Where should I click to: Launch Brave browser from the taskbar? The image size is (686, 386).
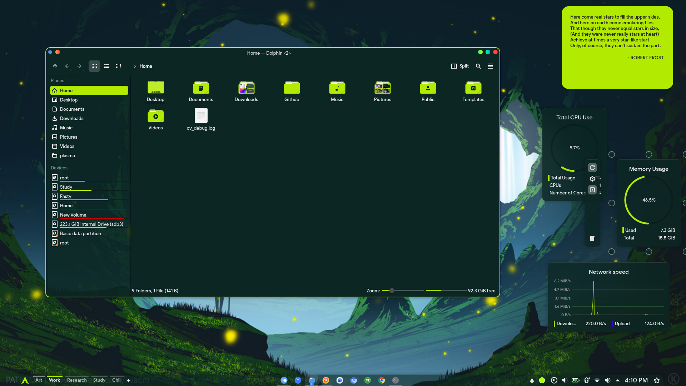326,380
